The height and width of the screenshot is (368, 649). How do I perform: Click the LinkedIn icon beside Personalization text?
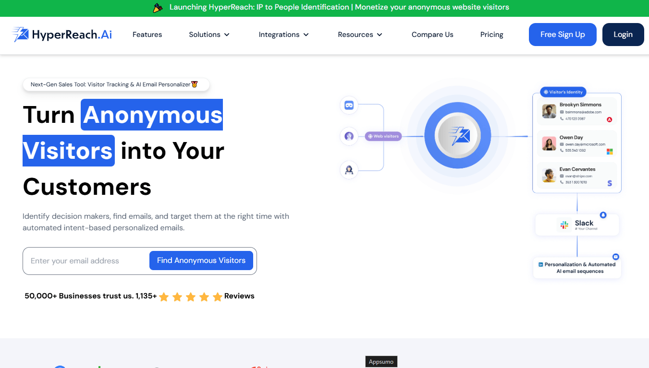pos(541,264)
